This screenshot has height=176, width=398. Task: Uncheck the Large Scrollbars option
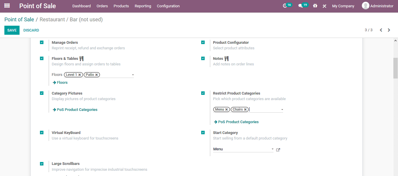42,163
